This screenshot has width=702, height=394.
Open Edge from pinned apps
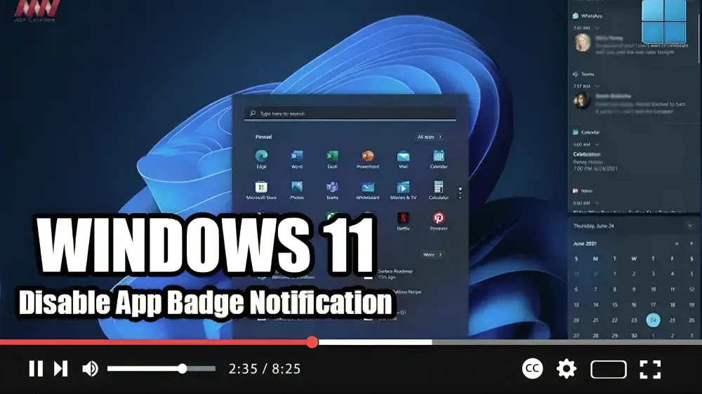tap(262, 156)
